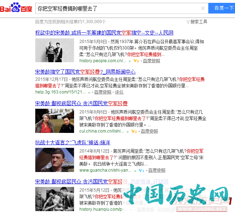The height and width of the screenshot is (215, 235).
Task: Click the funnel icon beside 搜索工具
Action: [x=188, y=22]
